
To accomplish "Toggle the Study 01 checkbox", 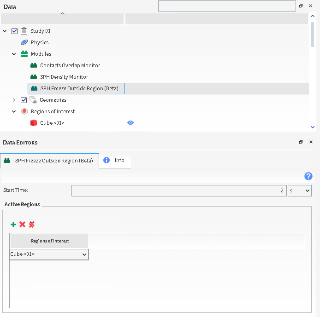I will [x=15, y=31].
